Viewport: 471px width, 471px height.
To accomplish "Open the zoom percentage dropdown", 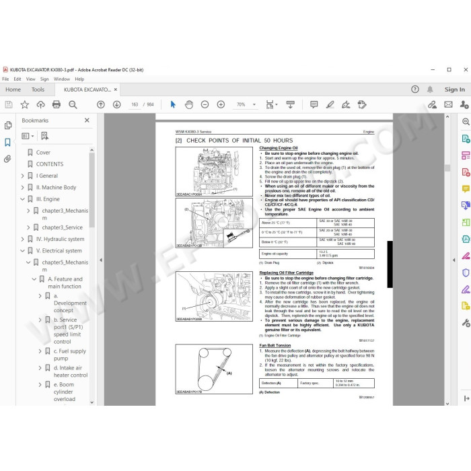I will coord(254,104).
